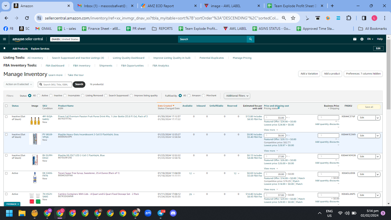
Task: Open Telegram from the taskbar
Action: pyautogui.click(x=161, y=213)
